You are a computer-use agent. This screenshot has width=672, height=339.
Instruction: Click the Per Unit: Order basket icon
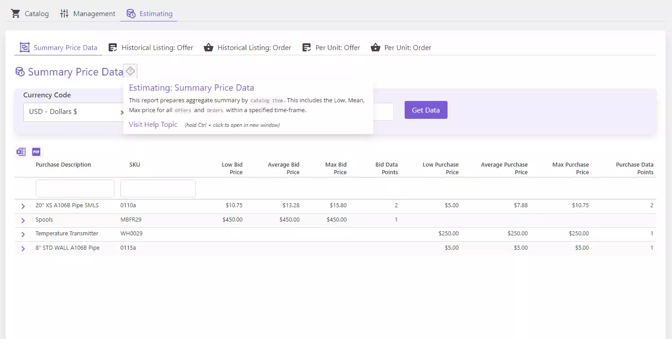point(375,47)
